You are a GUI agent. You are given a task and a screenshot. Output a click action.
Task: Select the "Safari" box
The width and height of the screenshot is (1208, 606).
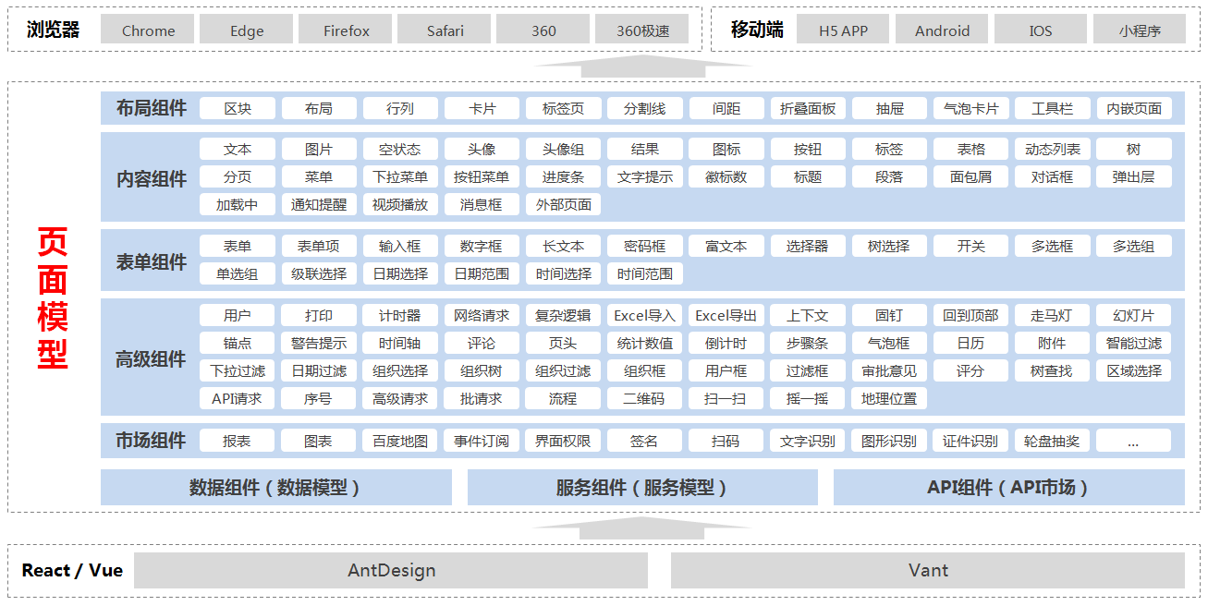[x=445, y=30]
